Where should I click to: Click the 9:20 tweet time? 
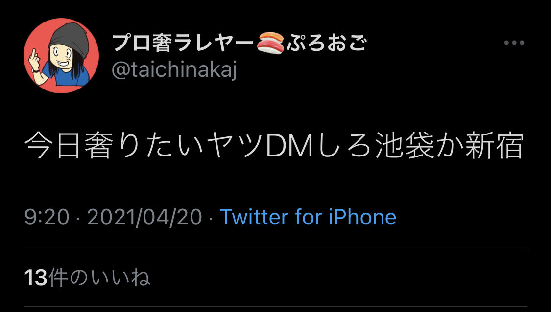47,217
